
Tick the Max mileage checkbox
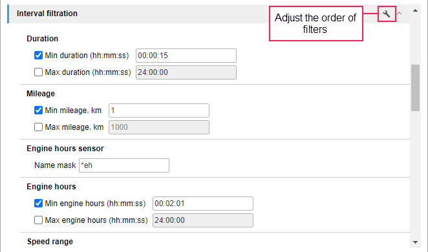click(39, 127)
